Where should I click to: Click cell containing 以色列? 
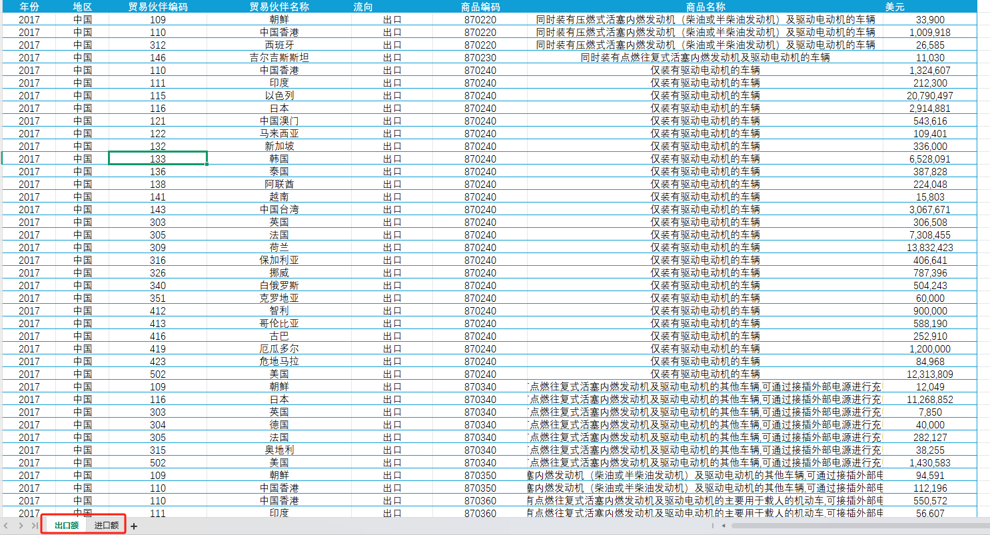279,95
